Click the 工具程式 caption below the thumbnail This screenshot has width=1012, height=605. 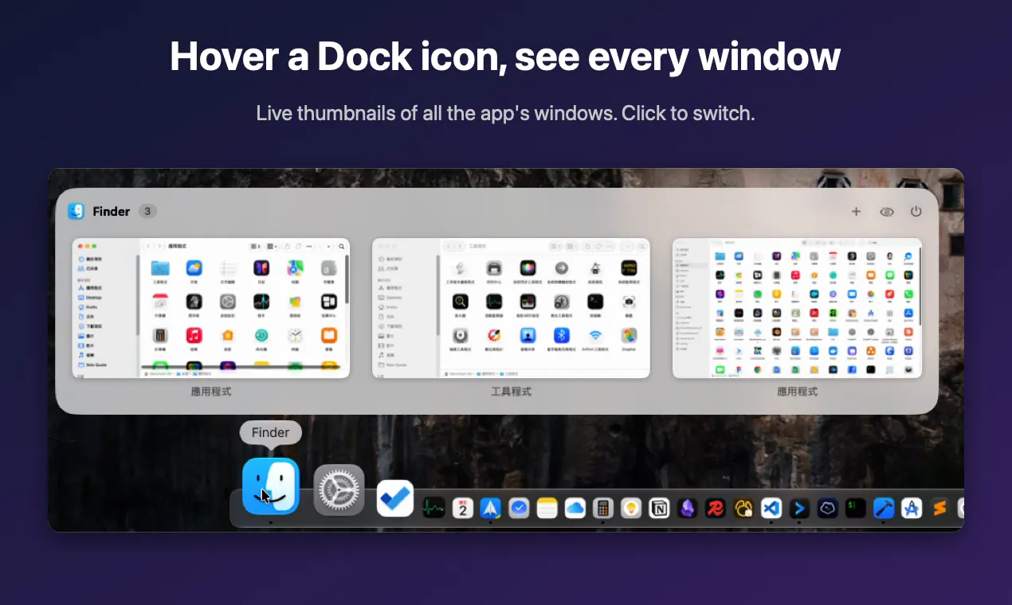[511, 392]
